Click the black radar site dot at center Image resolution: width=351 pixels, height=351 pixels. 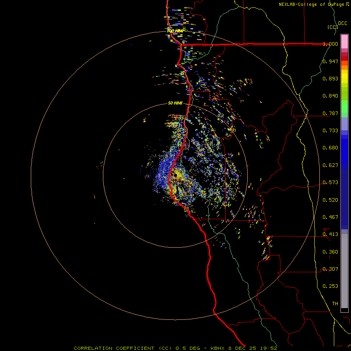point(175,175)
